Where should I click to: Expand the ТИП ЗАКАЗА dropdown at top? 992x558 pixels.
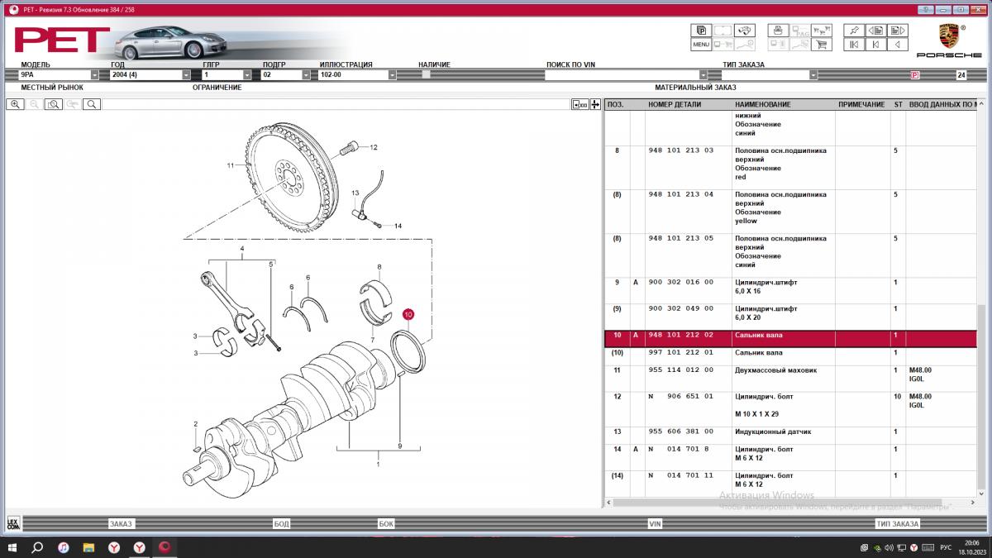[x=813, y=74]
